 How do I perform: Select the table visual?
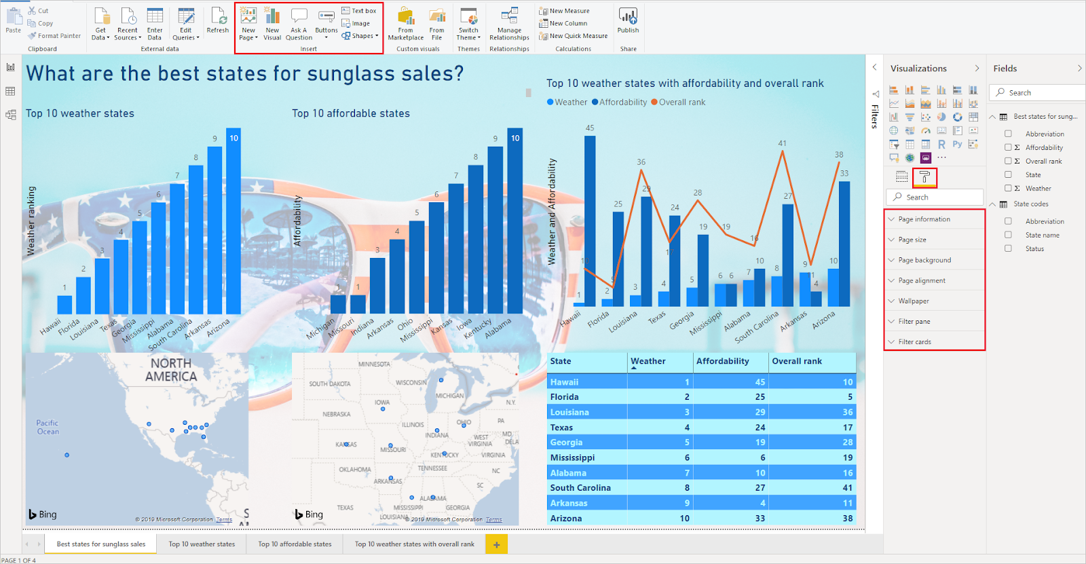[x=910, y=144]
